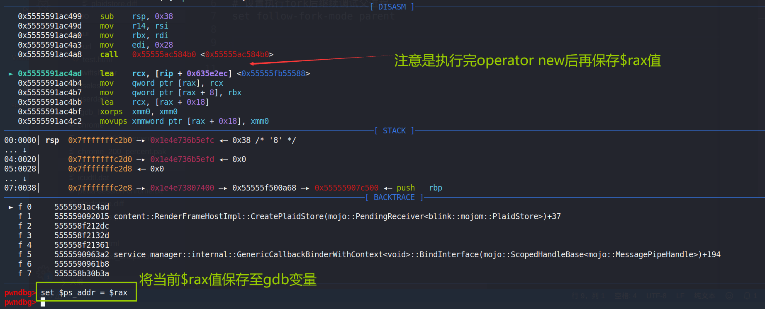
Task: Click the stack address 0x7fffffffc2e8
Action: pos(100,188)
